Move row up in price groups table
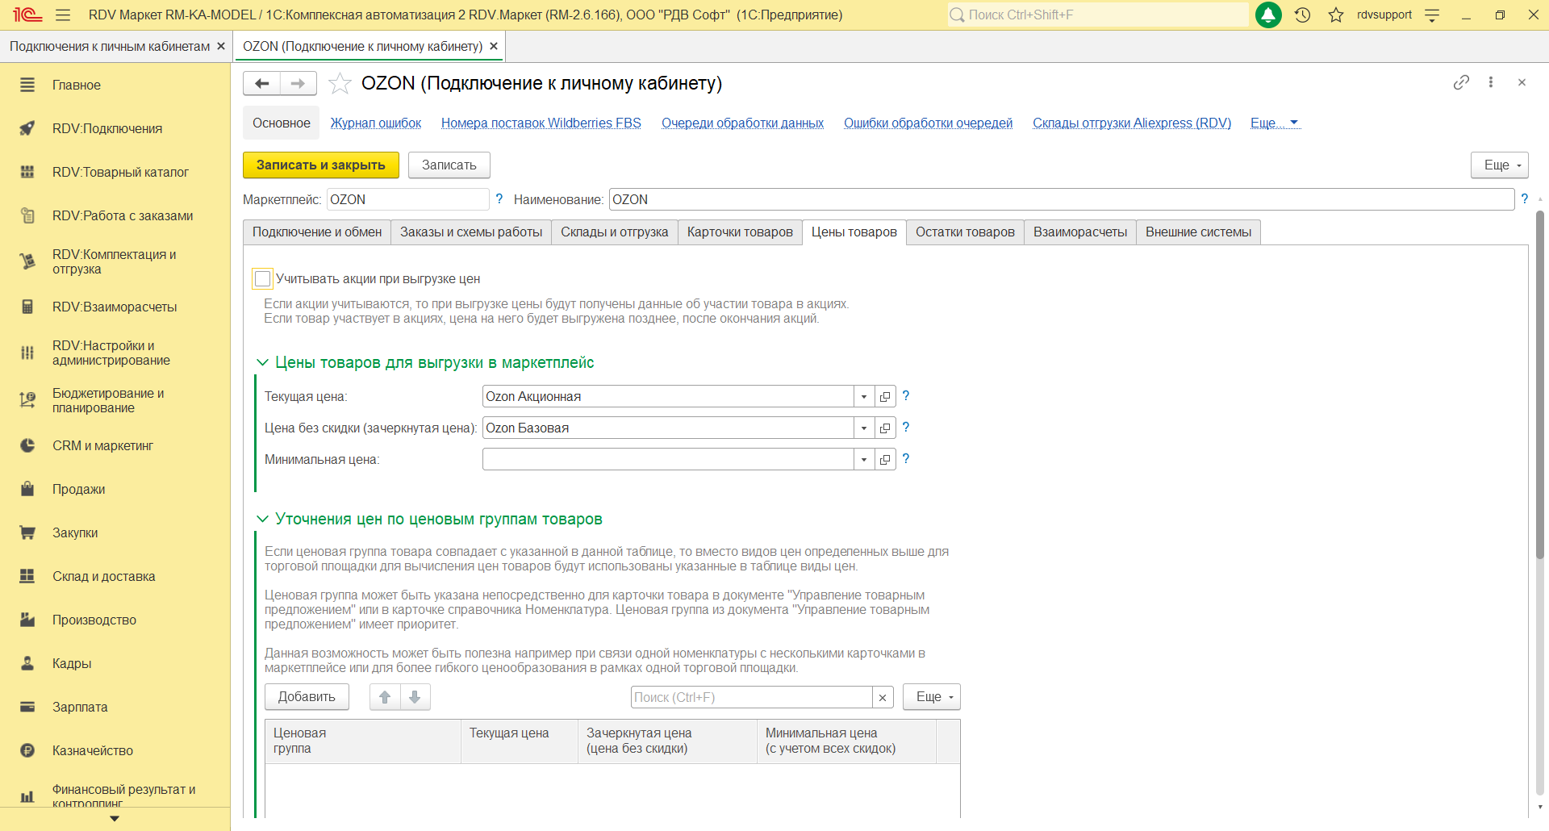 (x=385, y=697)
